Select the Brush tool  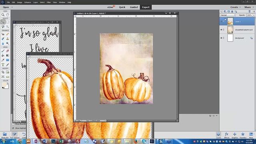3,51
